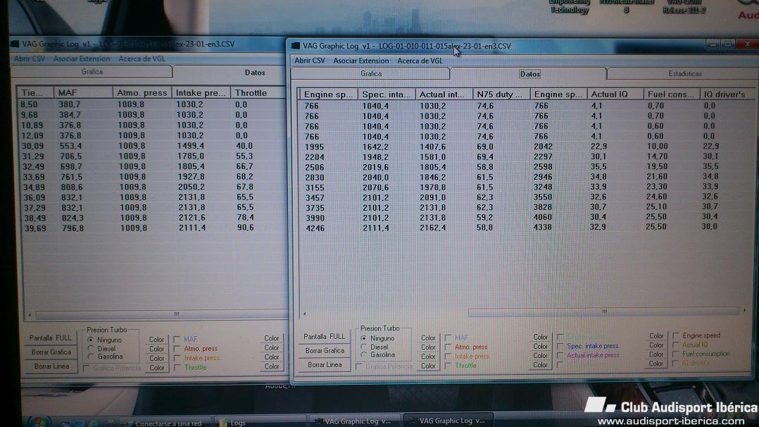
Task: Enable MAF checkbox in back window
Action: point(177,339)
